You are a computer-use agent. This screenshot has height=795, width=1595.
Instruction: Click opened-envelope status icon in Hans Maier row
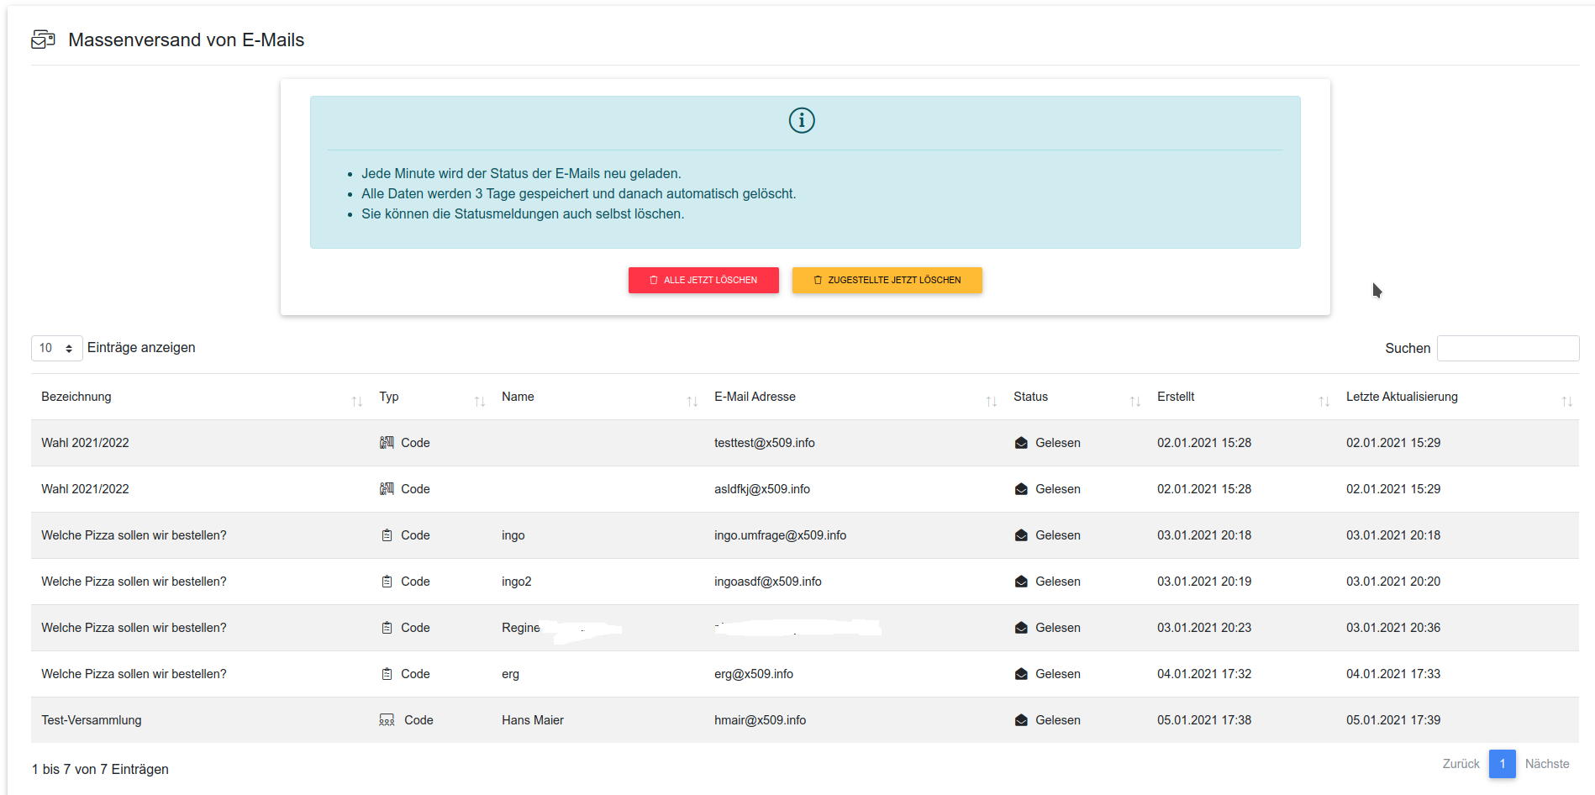click(x=1021, y=720)
